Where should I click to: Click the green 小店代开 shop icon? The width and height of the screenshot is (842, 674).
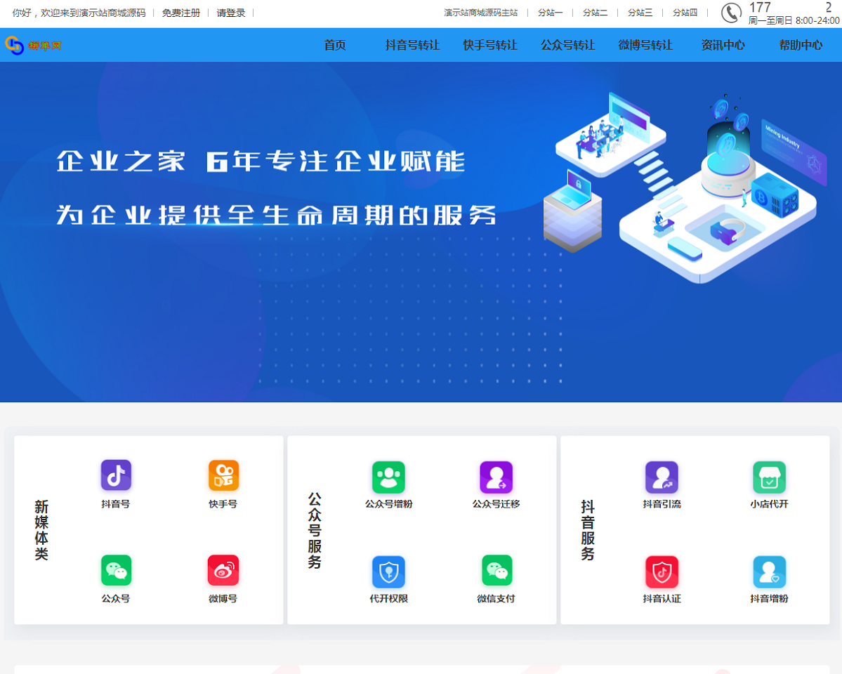coord(769,477)
